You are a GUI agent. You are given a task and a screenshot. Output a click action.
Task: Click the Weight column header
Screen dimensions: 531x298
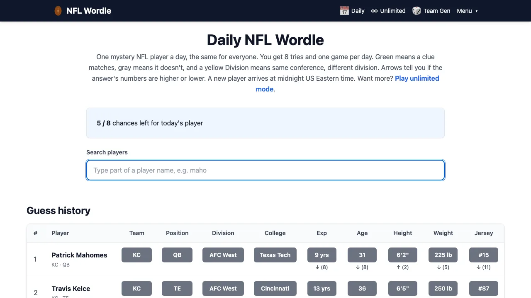click(x=443, y=233)
